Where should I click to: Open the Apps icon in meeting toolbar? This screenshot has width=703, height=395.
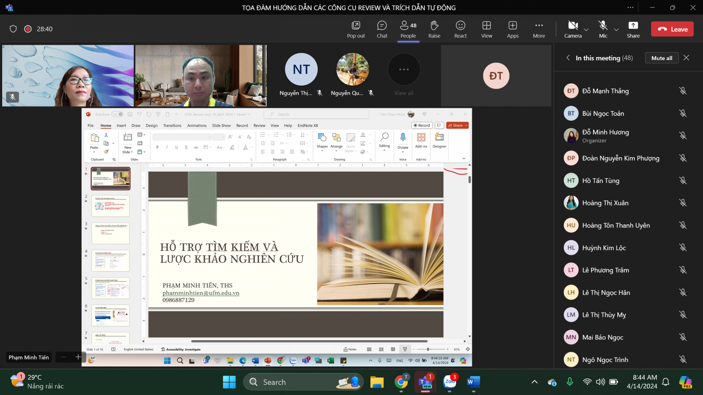pos(512,29)
